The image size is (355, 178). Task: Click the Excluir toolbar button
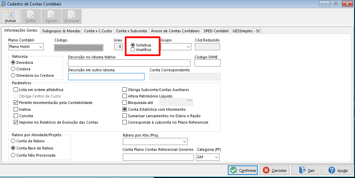51,17
